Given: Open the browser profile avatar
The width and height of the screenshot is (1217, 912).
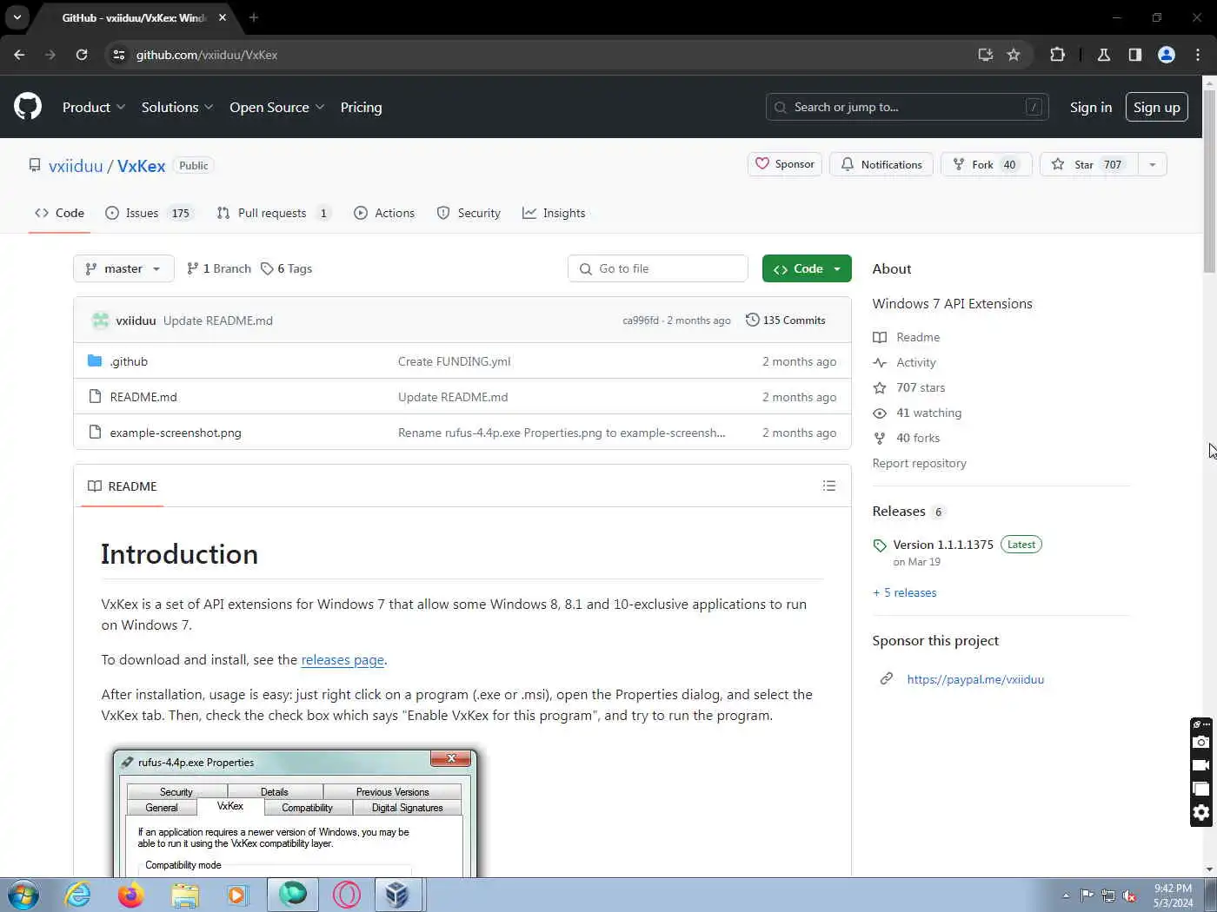Looking at the screenshot, I should pos(1167,55).
